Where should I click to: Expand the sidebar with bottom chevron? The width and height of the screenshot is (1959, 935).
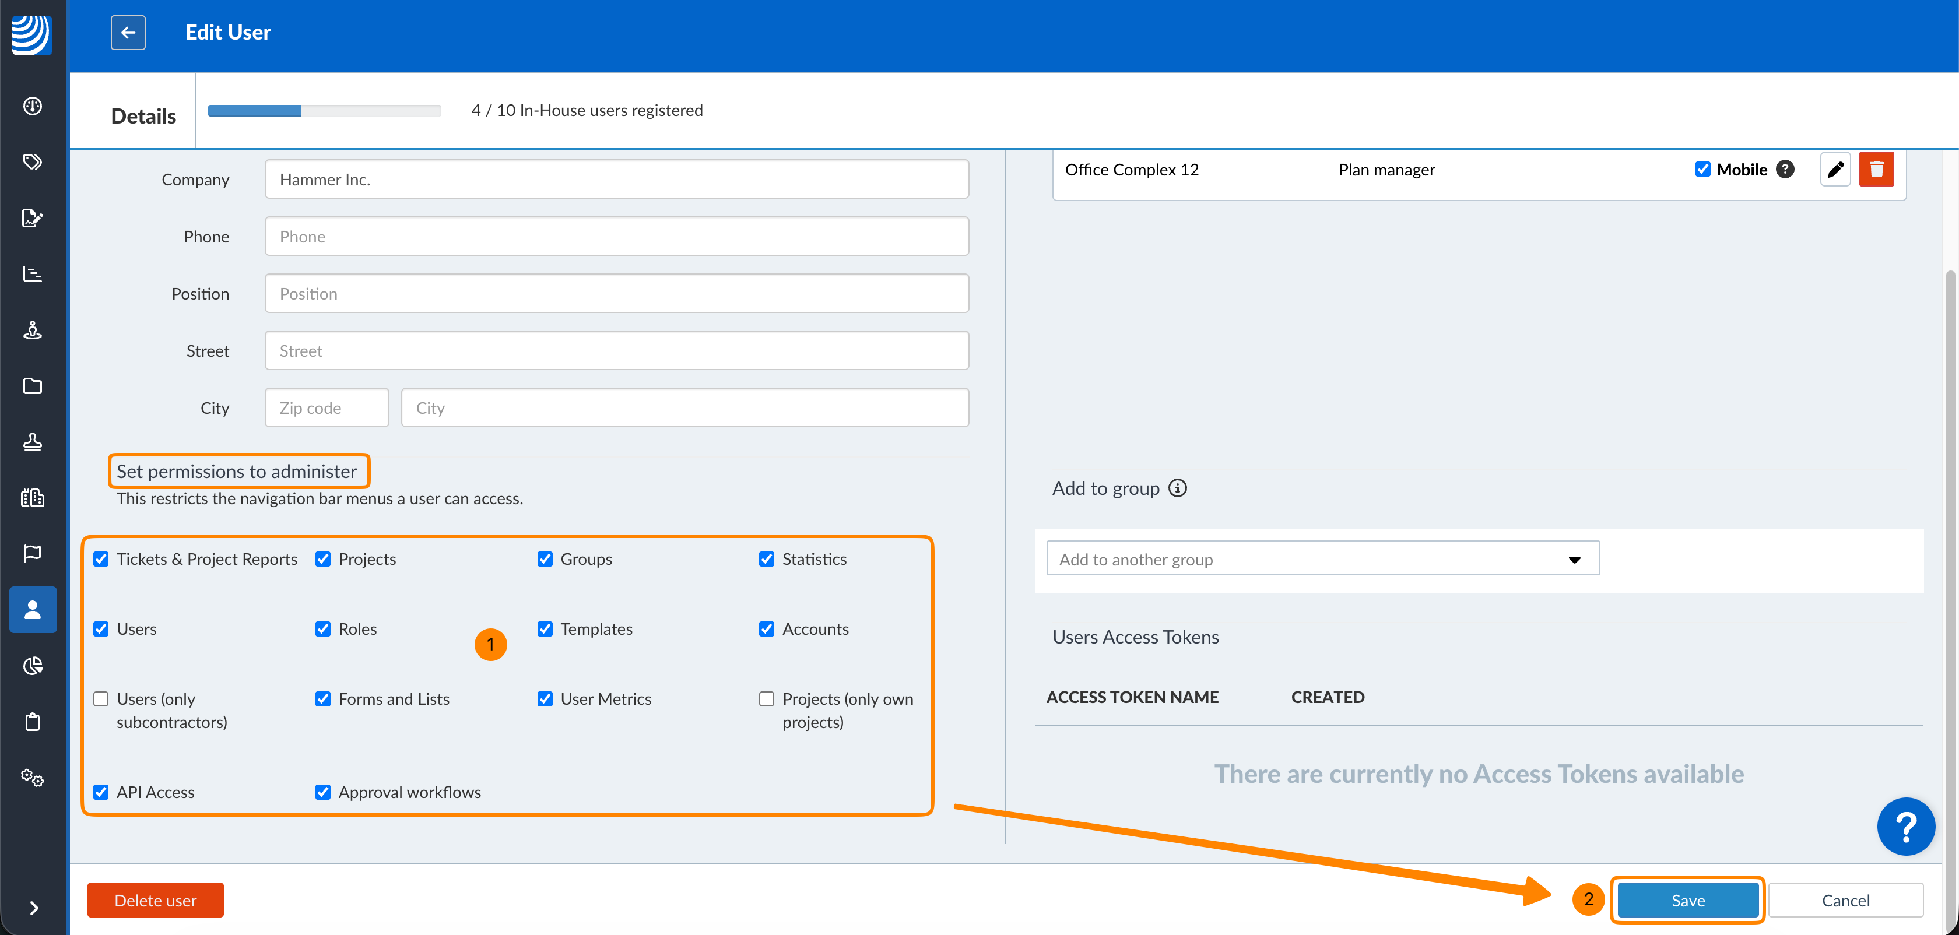coord(33,908)
